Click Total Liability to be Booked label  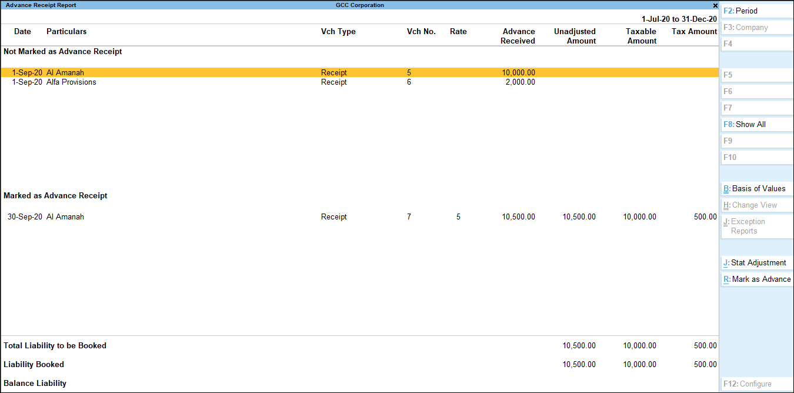(x=55, y=346)
